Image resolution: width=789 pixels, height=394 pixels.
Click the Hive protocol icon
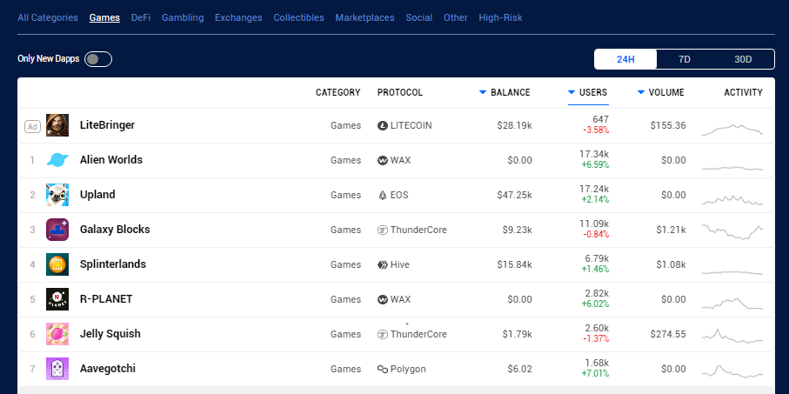click(383, 264)
